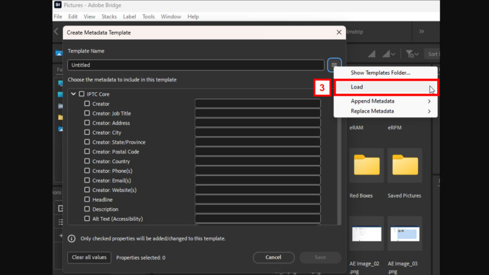Click the Adobe Bridge logo in title bar
The height and width of the screenshot is (275, 489).
click(x=58, y=5)
